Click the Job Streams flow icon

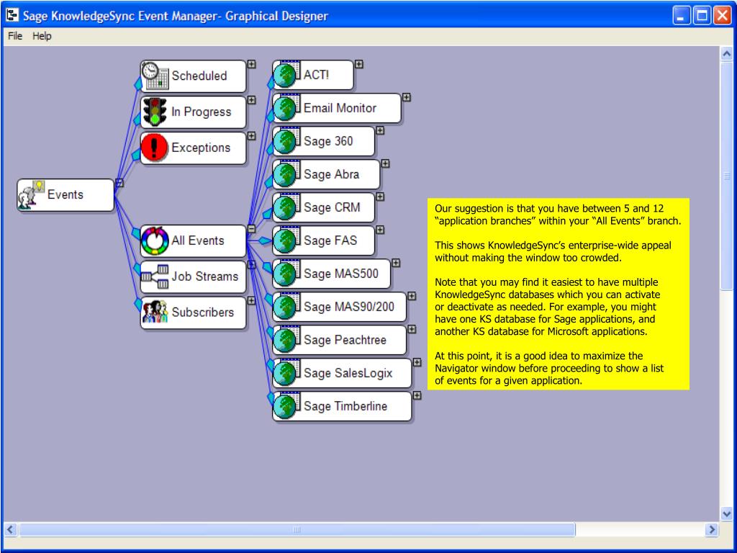155,276
